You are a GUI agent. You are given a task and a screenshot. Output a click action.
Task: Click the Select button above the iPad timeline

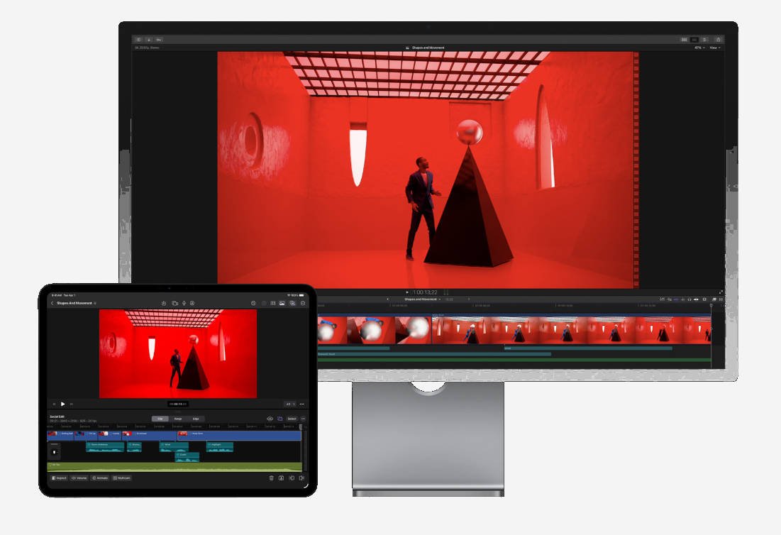(292, 419)
